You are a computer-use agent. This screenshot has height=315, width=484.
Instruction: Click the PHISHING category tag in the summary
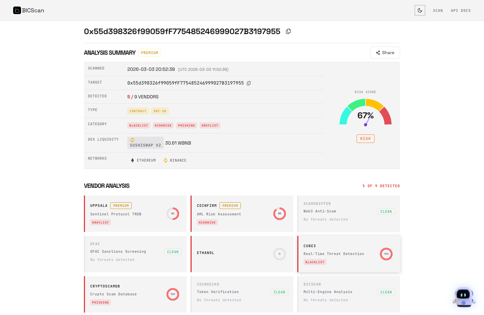coord(186,125)
